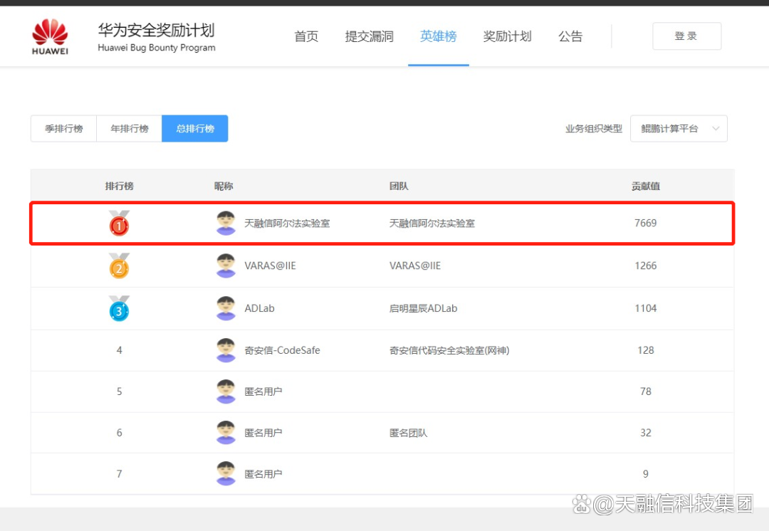
Task: Open the 英雄榜 tab
Action: point(438,36)
